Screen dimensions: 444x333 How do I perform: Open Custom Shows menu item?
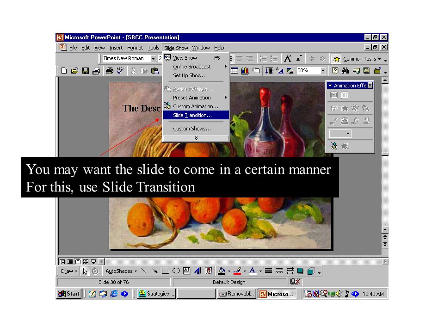(196, 129)
